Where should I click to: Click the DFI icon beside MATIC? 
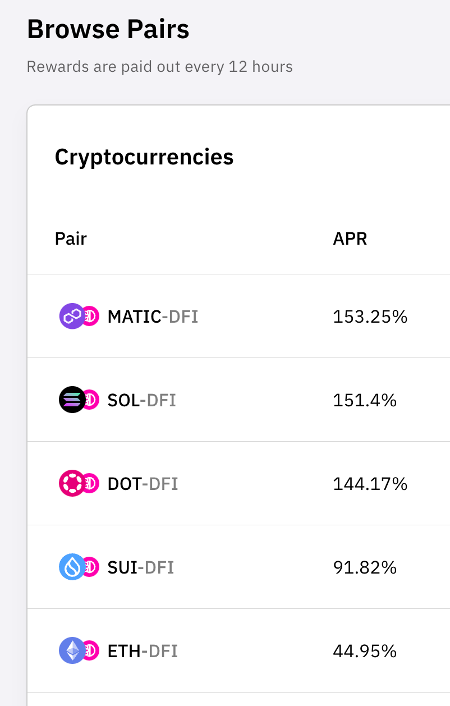pos(91,317)
